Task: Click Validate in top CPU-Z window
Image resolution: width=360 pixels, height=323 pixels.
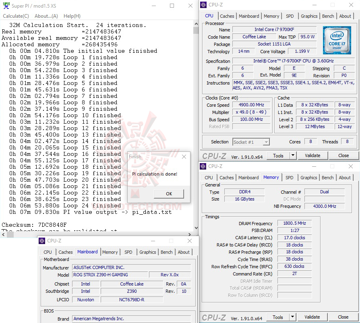Action: coord(312,155)
